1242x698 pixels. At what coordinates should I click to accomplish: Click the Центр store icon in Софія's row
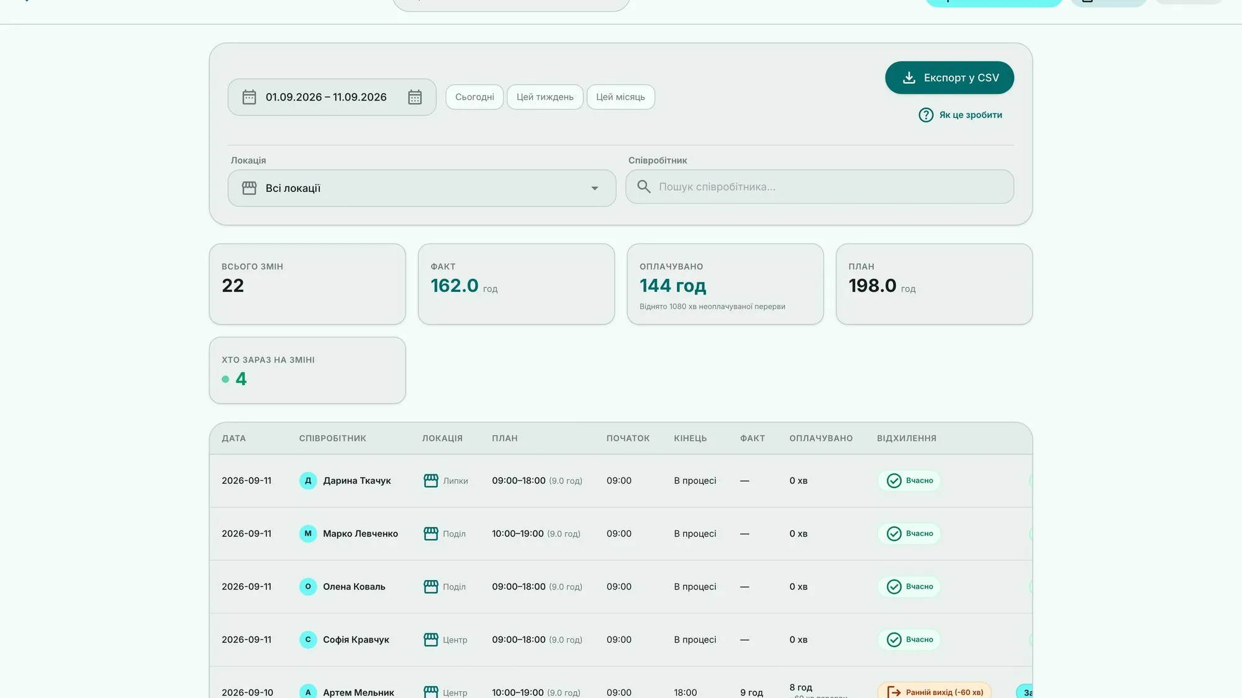point(431,640)
